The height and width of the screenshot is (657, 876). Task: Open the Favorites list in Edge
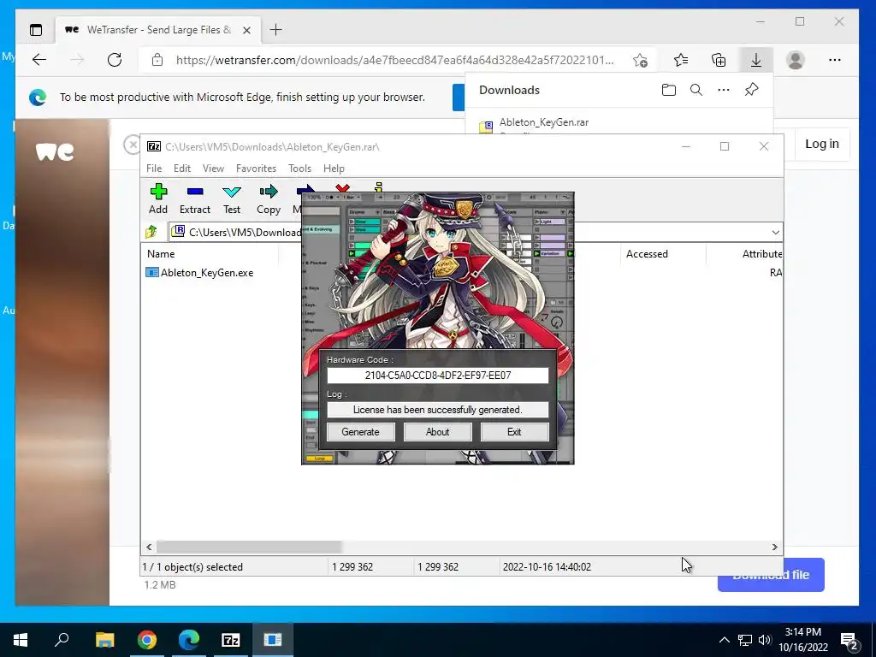pyautogui.click(x=681, y=60)
